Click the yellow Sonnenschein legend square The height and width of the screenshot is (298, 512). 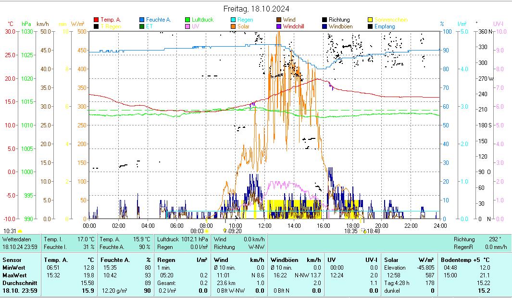pyautogui.click(x=371, y=20)
